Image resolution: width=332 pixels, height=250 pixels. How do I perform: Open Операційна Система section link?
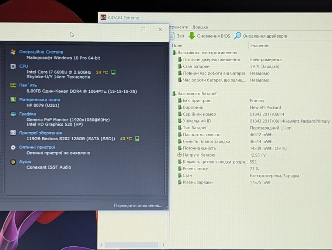point(41,52)
